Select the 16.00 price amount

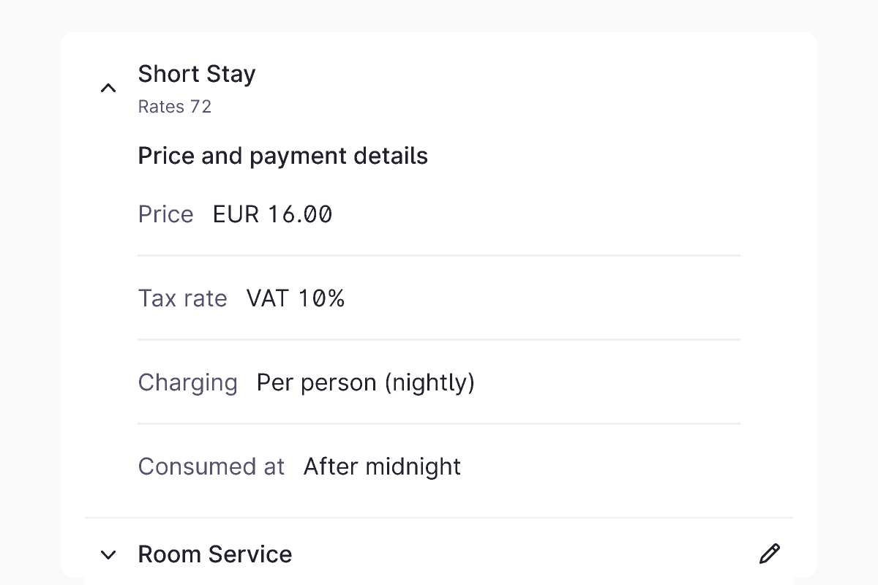[300, 214]
